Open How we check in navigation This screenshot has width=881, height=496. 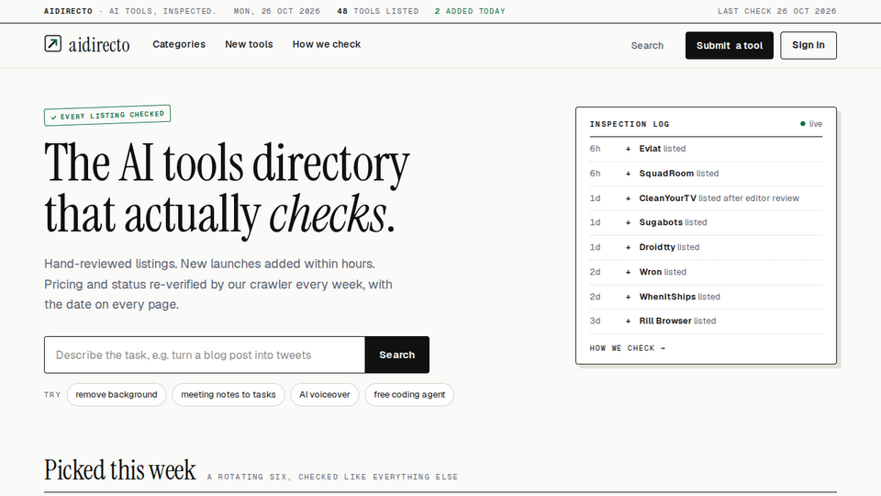(x=327, y=44)
